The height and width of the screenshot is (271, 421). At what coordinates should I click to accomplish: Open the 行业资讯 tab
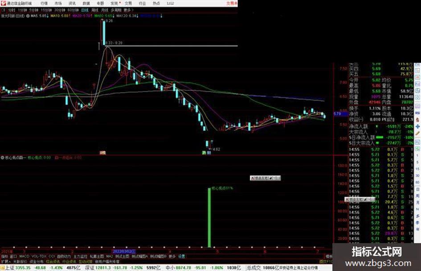pos(69,261)
